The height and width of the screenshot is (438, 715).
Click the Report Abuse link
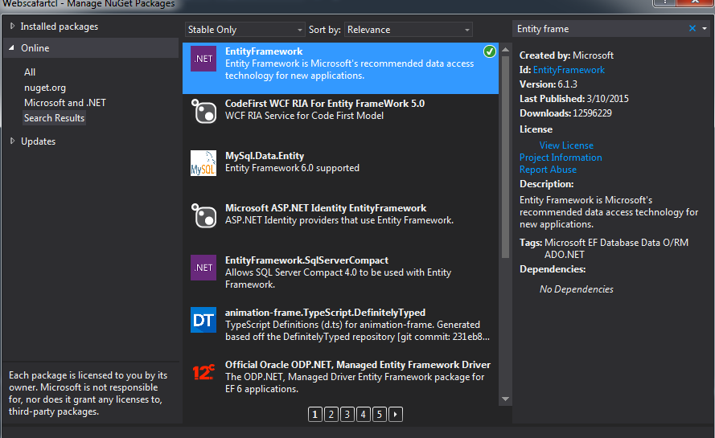tap(548, 170)
